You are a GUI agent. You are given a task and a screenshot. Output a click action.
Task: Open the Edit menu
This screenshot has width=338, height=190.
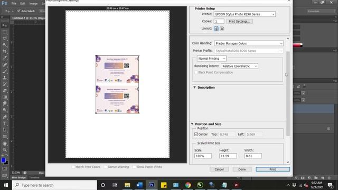pos(23,4)
